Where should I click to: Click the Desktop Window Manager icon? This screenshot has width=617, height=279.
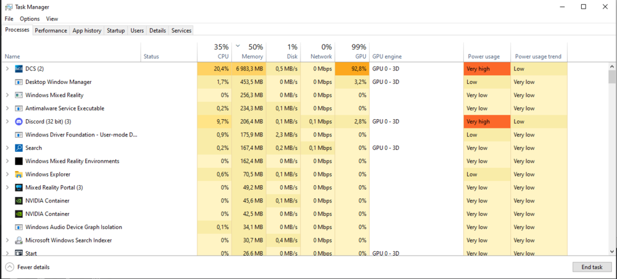19,82
